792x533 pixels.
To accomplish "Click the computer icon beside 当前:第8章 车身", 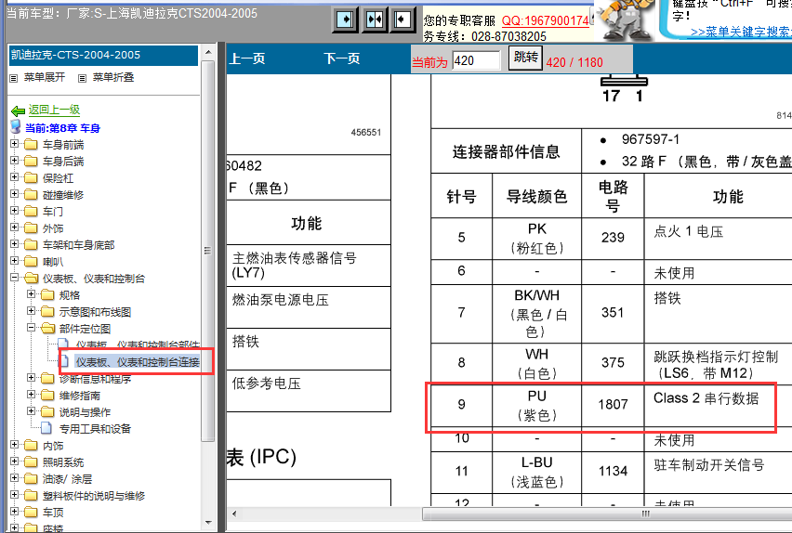I will click(x=16, y=126).
